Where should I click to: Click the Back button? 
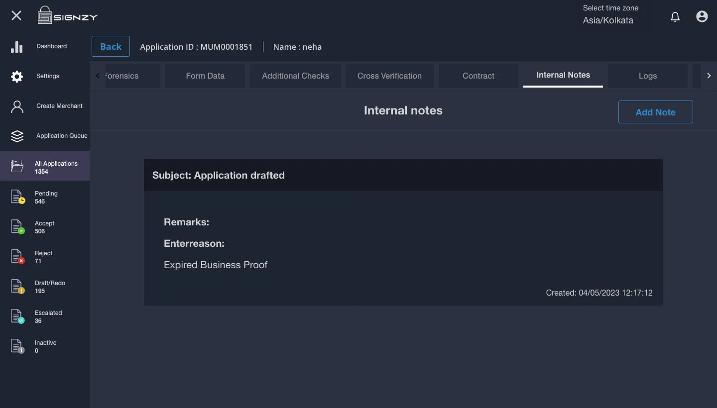111,46
